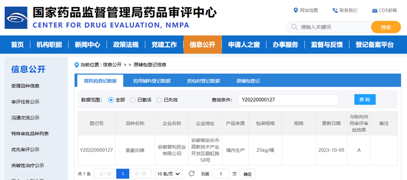Open the 新闻中心 navigation menu

pos(88,45)
